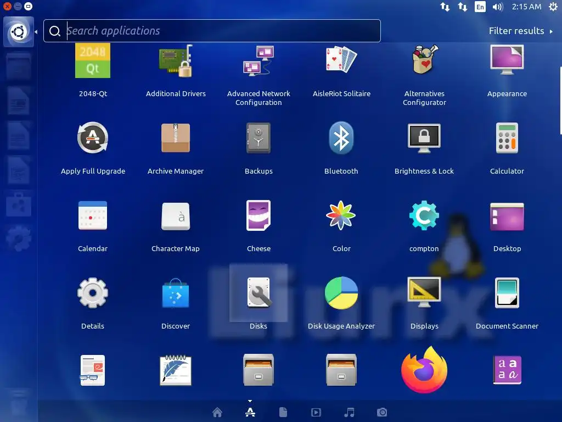This screenshot has width=562, height=422.
Task: Open the En keyboard layout indicator
Action: 480,7
